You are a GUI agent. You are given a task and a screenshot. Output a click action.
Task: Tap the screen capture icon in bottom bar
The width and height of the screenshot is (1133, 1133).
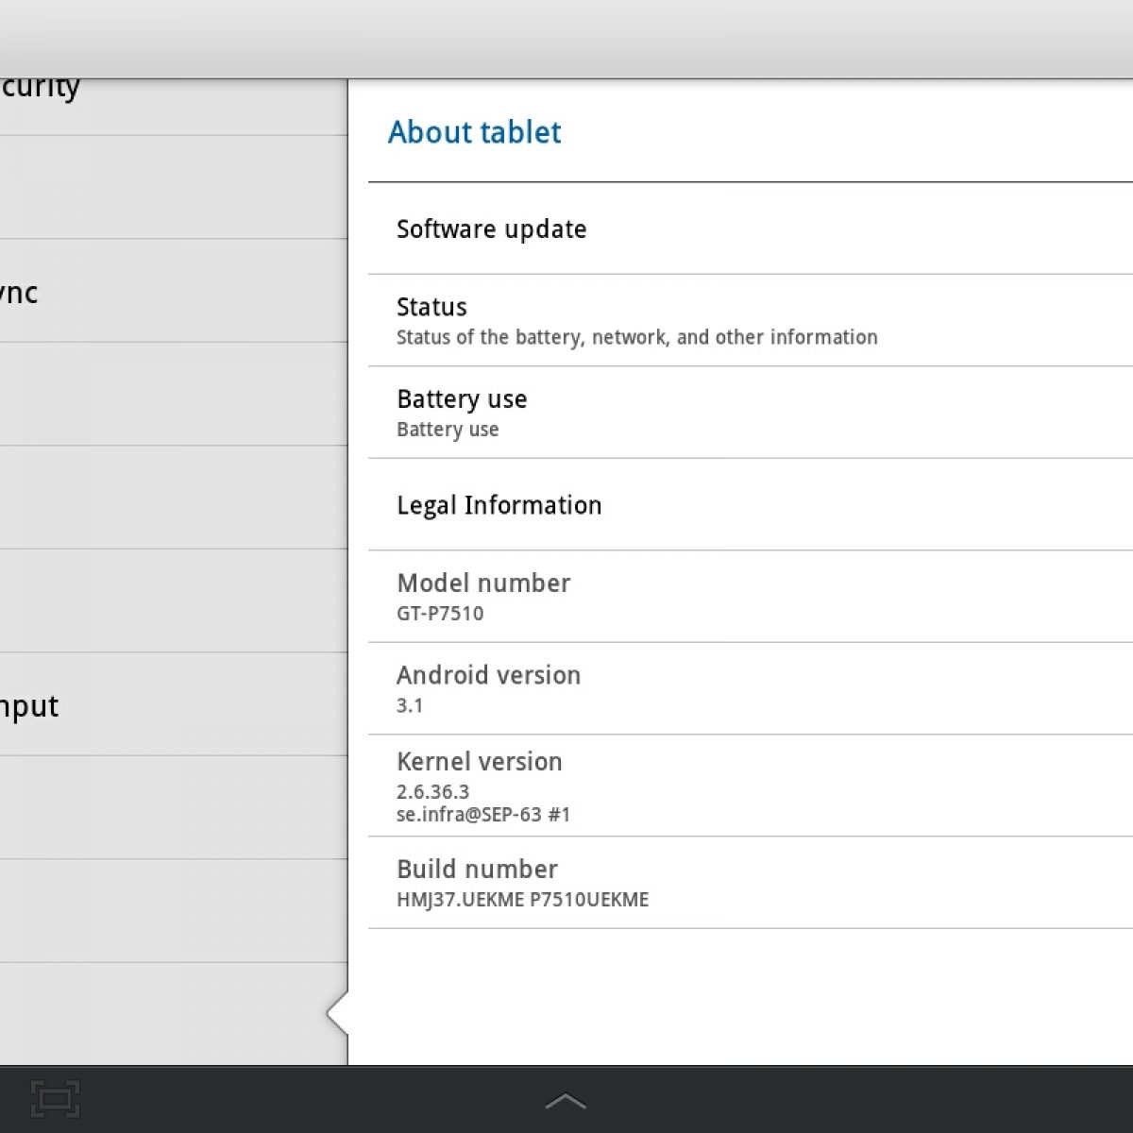(x=55, y=1099)
